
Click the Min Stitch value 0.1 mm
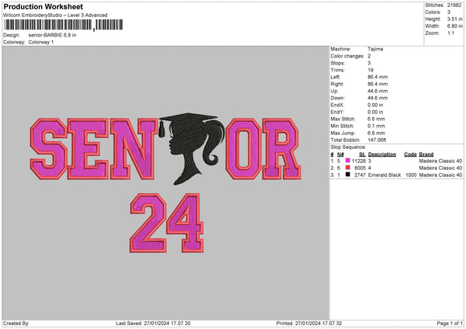point(376,126)
